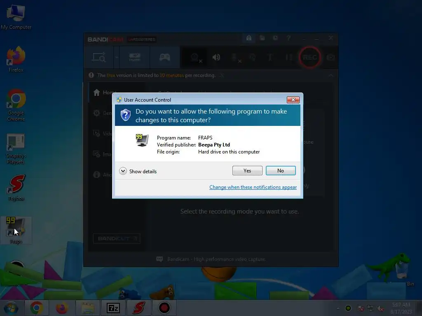Click Yes in the User Account Control dialog
422x316 pixels.
pyautogui.click(x=247, y=171)
